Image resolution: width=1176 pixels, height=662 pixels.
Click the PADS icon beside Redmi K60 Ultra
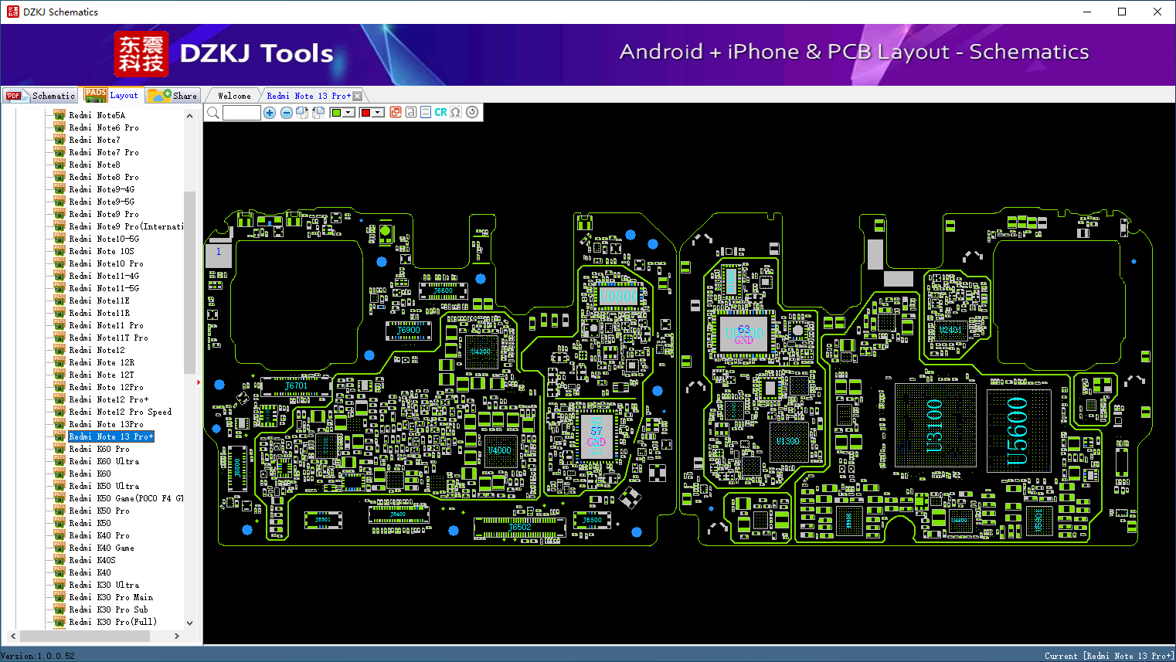click(x=59, y=461)
